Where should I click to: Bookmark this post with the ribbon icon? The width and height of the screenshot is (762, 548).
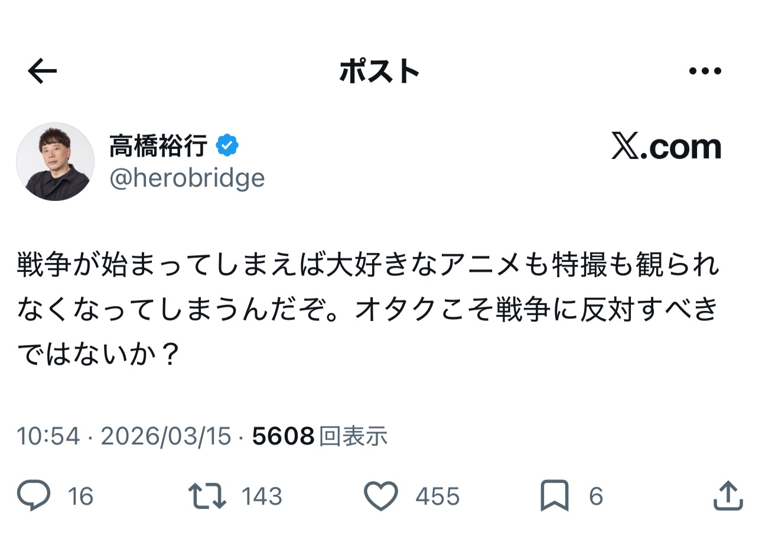(x=555, y=495)
